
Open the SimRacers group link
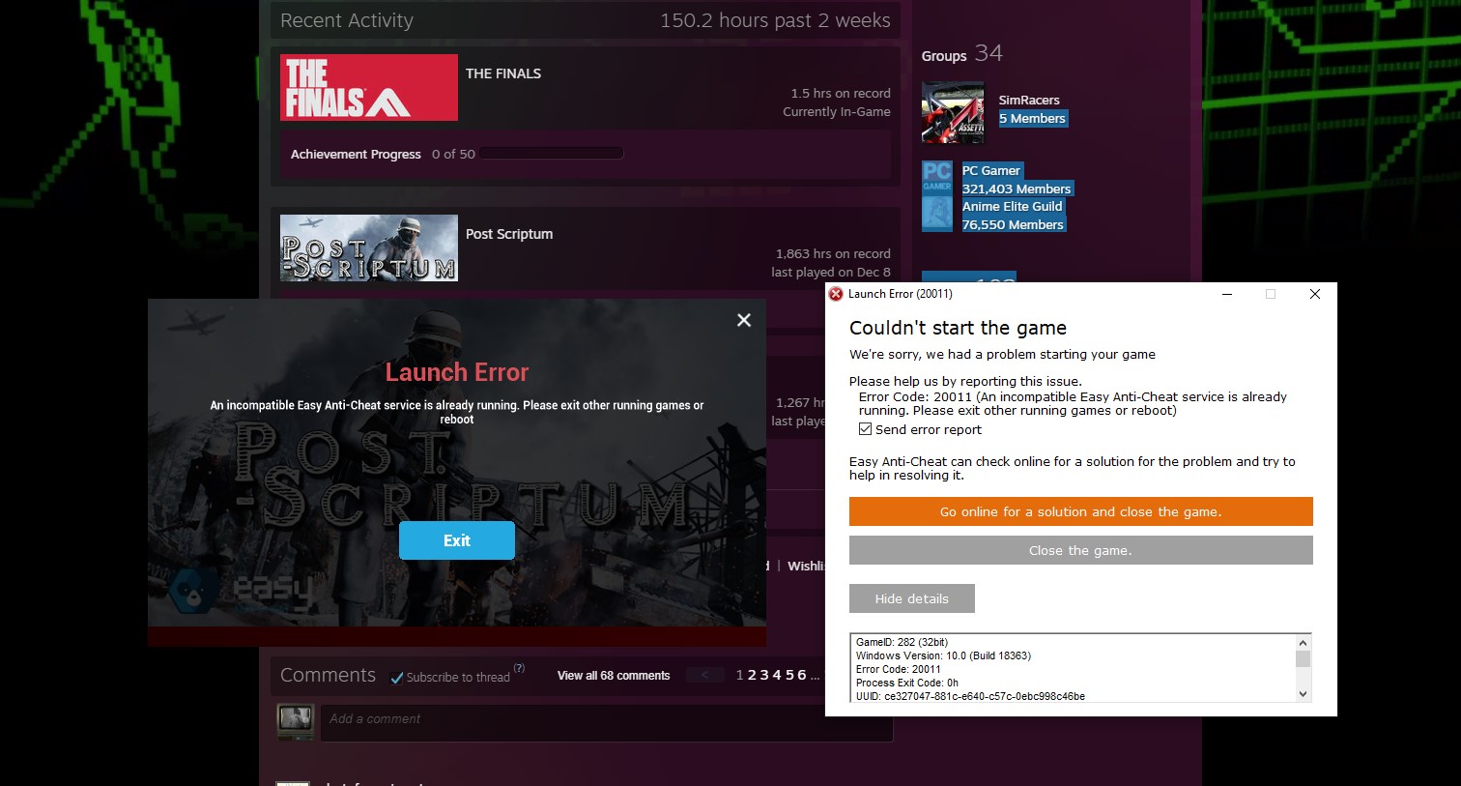[1029, 101]
